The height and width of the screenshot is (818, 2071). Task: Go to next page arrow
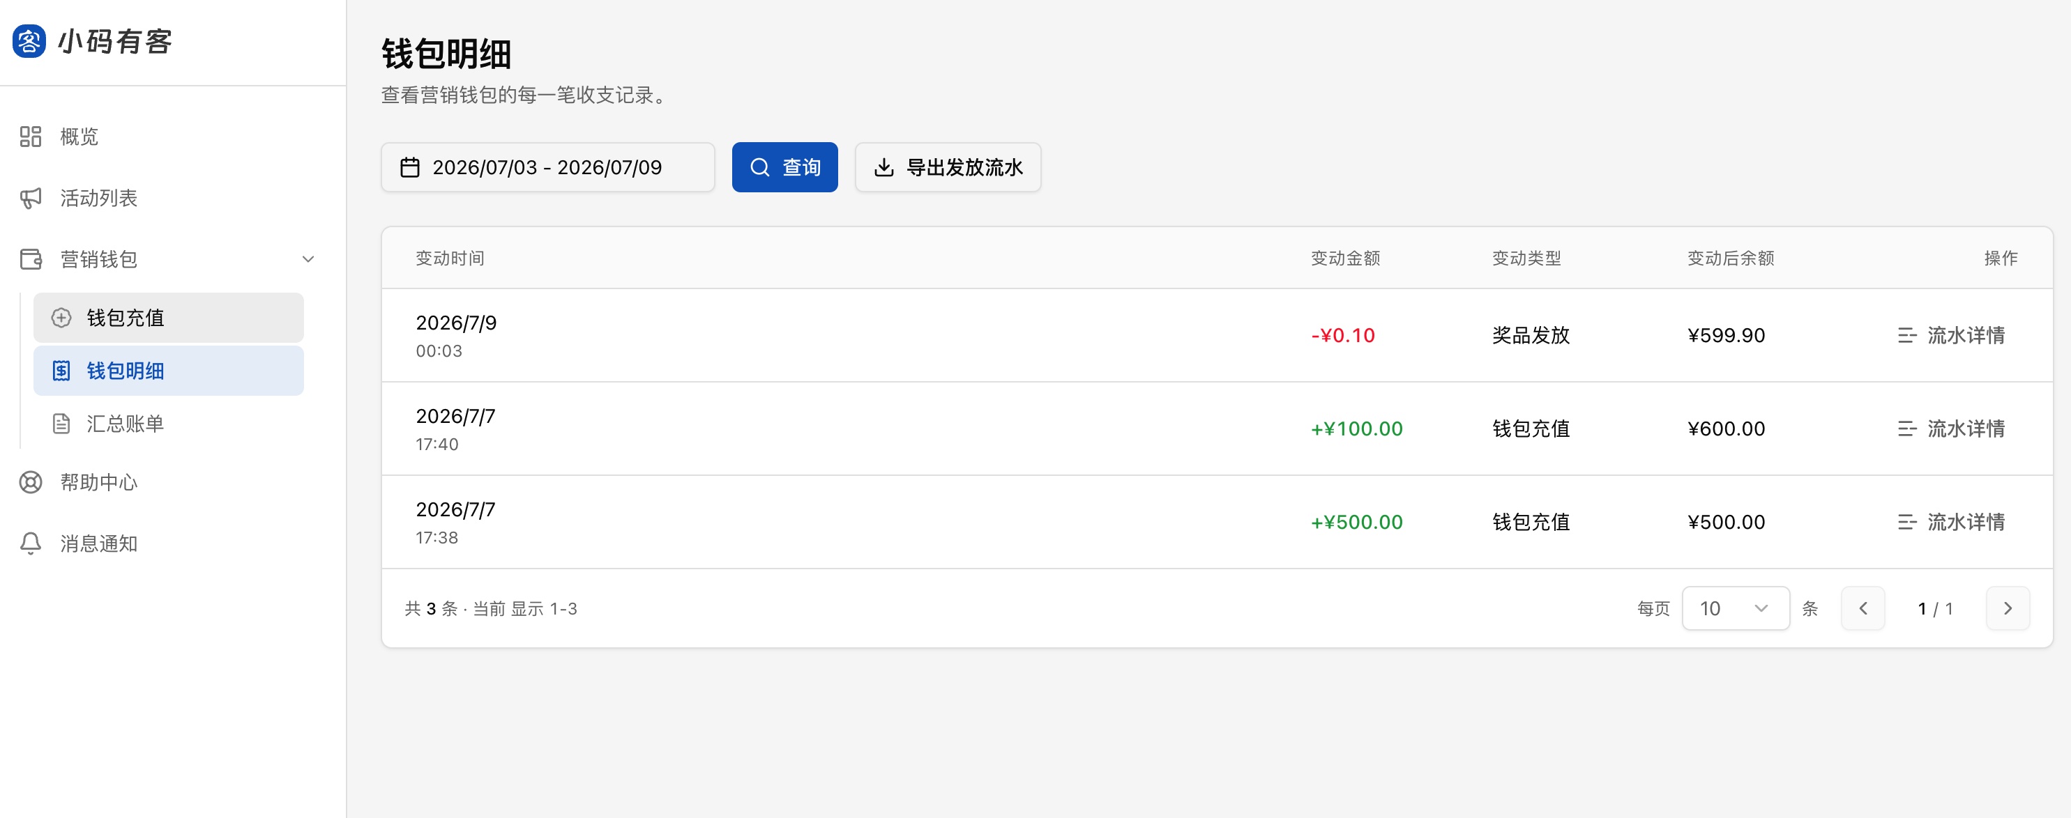(2008, 608)
